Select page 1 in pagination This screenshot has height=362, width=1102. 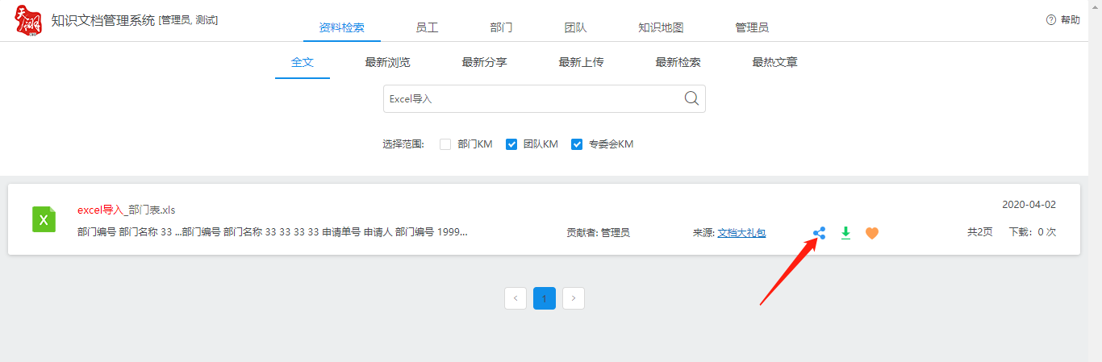pyautogui.click(x=545, y=298)
